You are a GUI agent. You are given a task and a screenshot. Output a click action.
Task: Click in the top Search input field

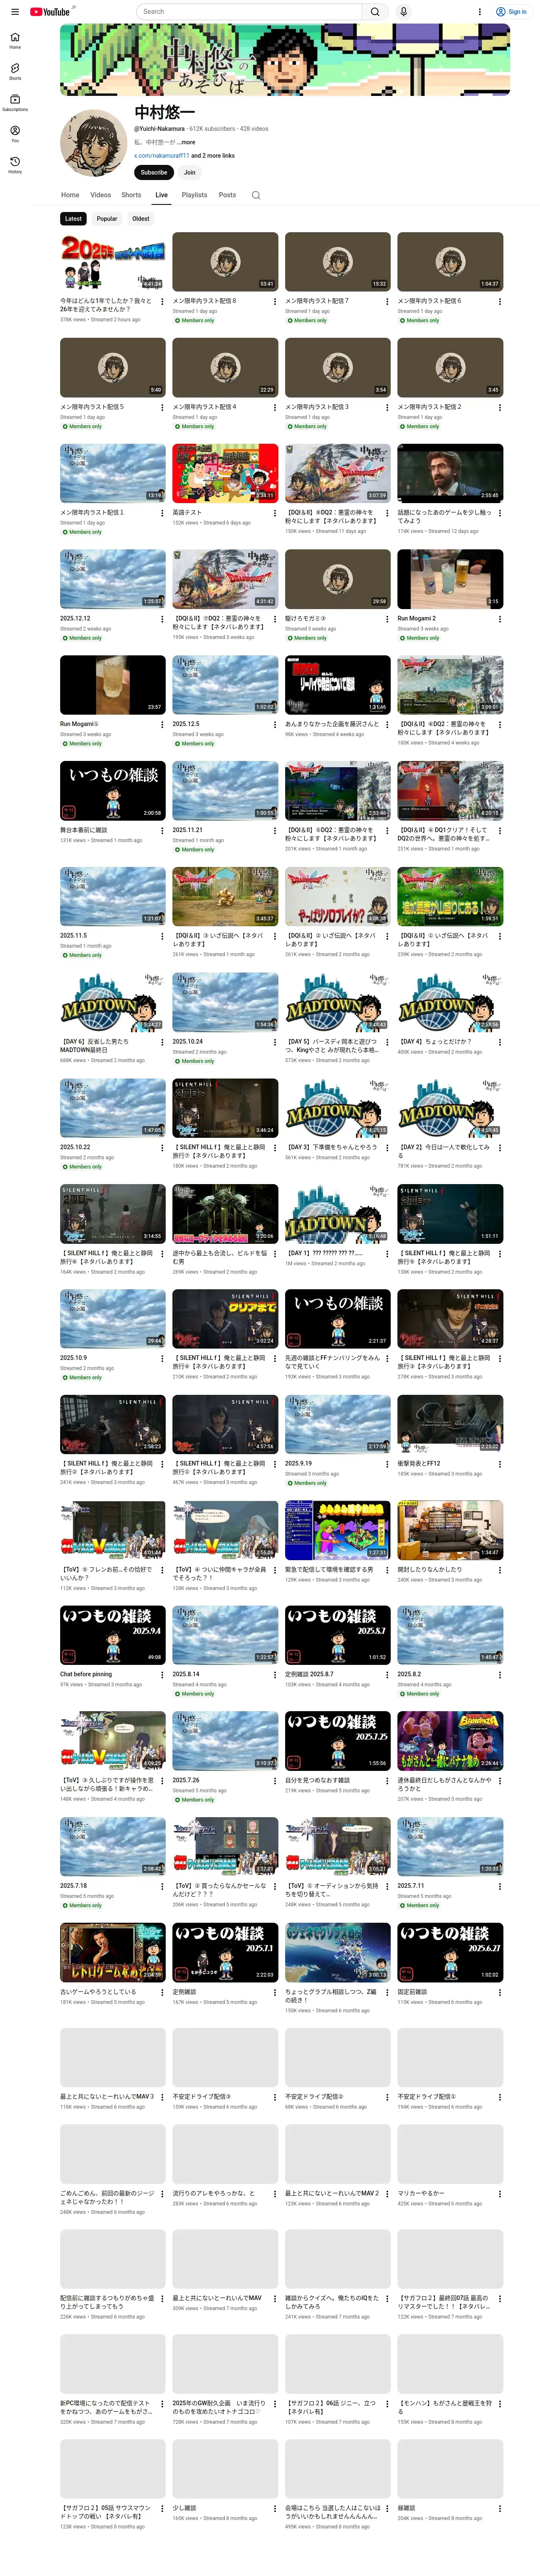pos(249,12)
